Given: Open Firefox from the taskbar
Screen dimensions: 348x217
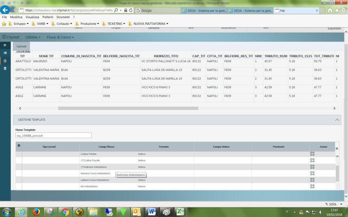Looking at the screenshot, I should click(36, 212).
